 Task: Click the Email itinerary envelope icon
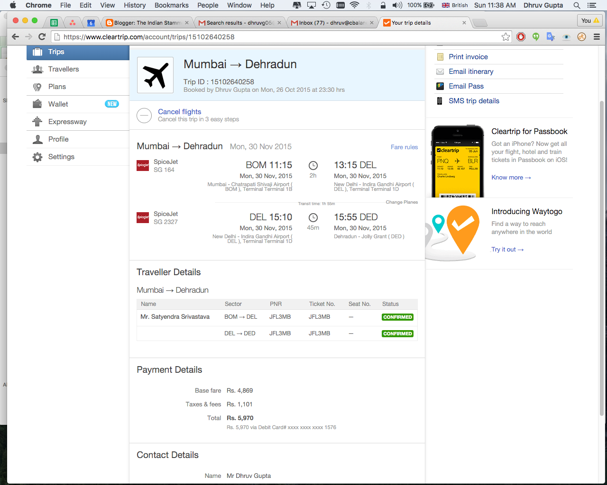(440, 72)
